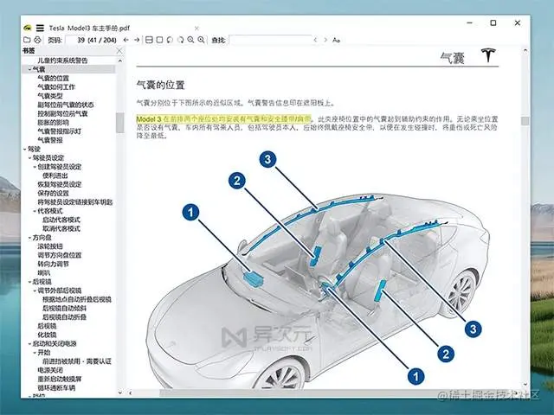
Task: Open bookmark 转向力调节
Action: (53, 264)
